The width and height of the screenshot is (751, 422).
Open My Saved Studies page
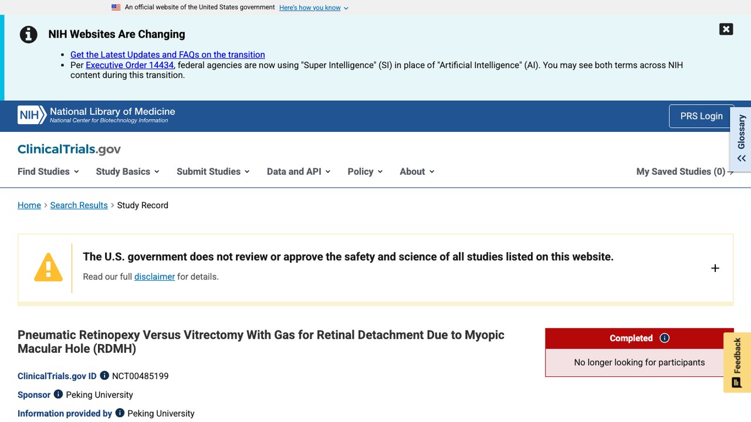(x=685, y=172)
